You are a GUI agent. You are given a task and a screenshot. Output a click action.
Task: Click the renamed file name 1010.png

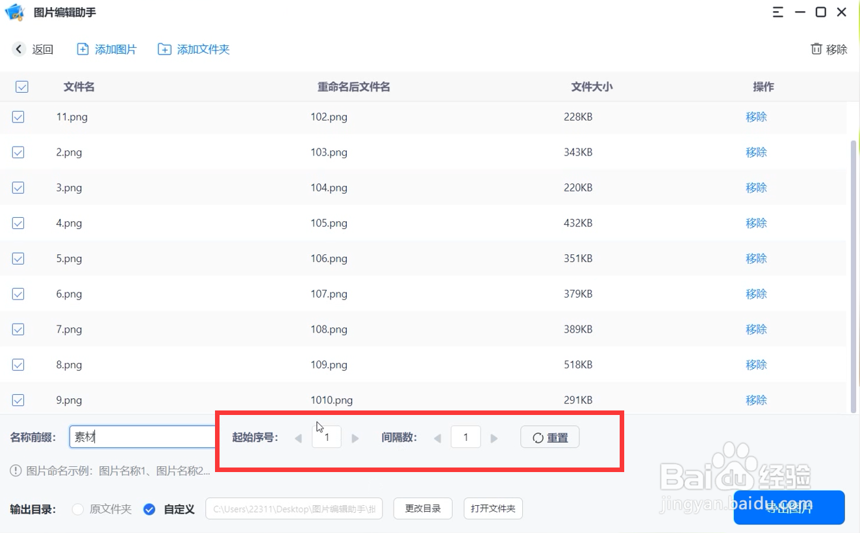[x=332, y=400]
